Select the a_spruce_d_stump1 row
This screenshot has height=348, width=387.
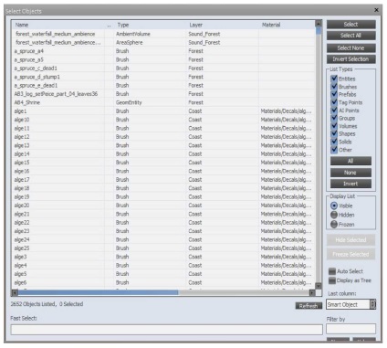coord(163,77)
